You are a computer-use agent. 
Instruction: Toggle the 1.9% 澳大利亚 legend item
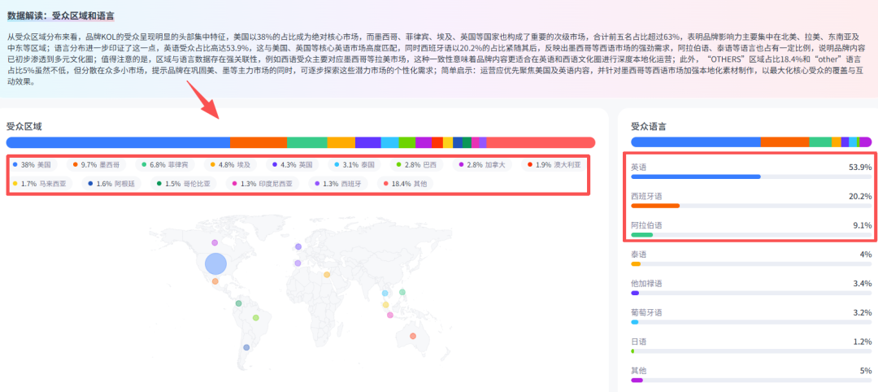pyautogui.click(x=554, y=165)
